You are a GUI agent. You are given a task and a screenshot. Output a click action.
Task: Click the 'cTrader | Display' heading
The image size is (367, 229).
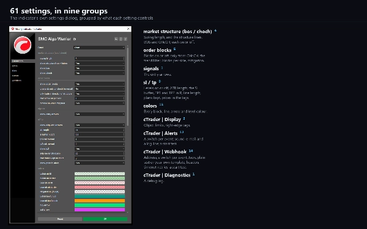pyautogui.click(x=162, y=120)
